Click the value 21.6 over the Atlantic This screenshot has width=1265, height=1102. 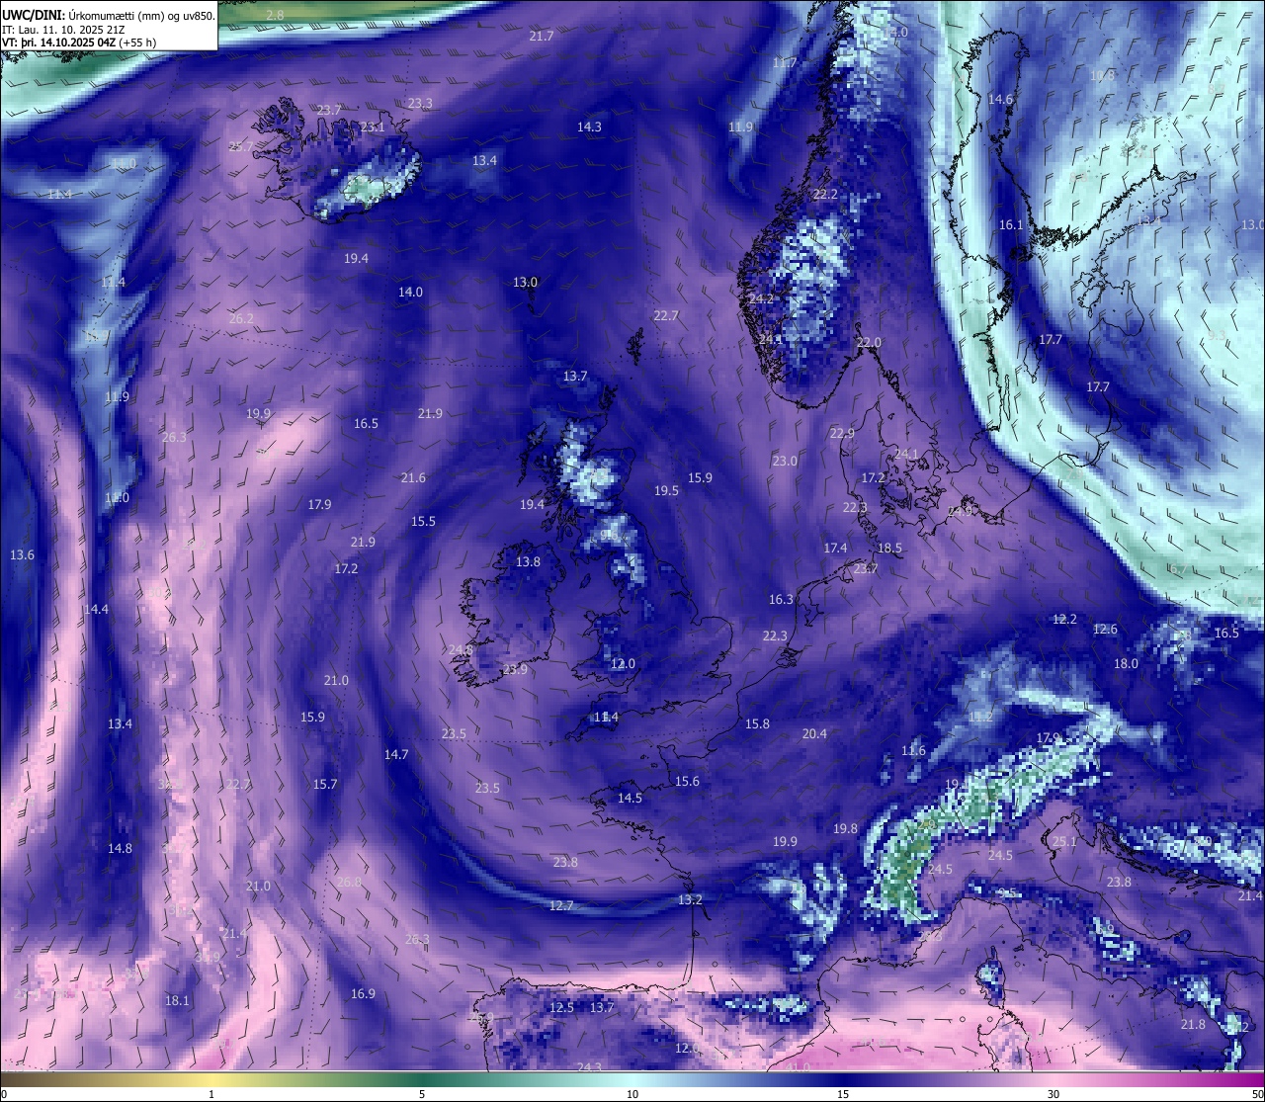[413, 478]
